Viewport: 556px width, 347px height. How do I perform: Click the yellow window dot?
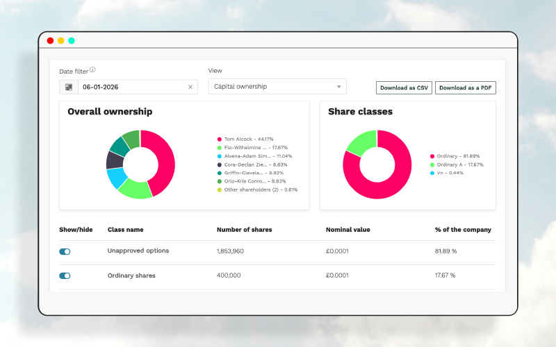(x=61, y=41)
